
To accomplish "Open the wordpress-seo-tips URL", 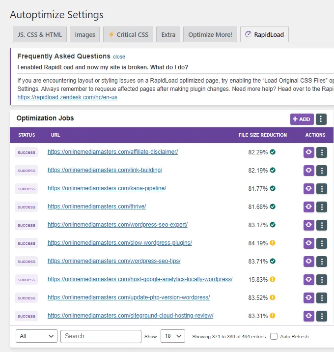I will pos(114,261).
